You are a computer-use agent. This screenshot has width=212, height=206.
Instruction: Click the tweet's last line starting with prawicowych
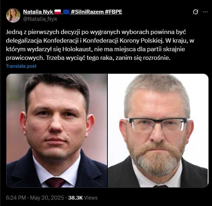[x=88, y=58]
